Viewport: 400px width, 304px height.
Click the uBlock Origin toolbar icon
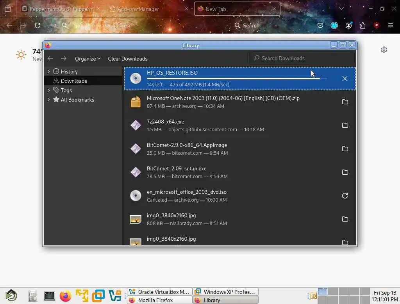click(x=376, y=25)
